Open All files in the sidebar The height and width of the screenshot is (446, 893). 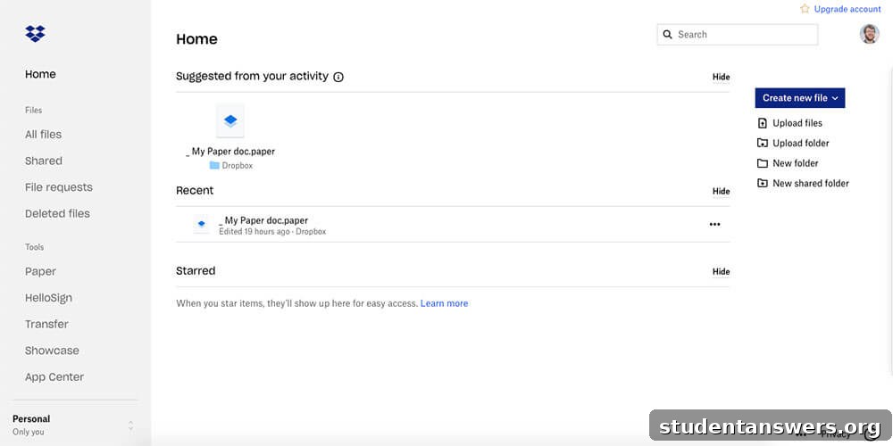(x=43, y=135)
